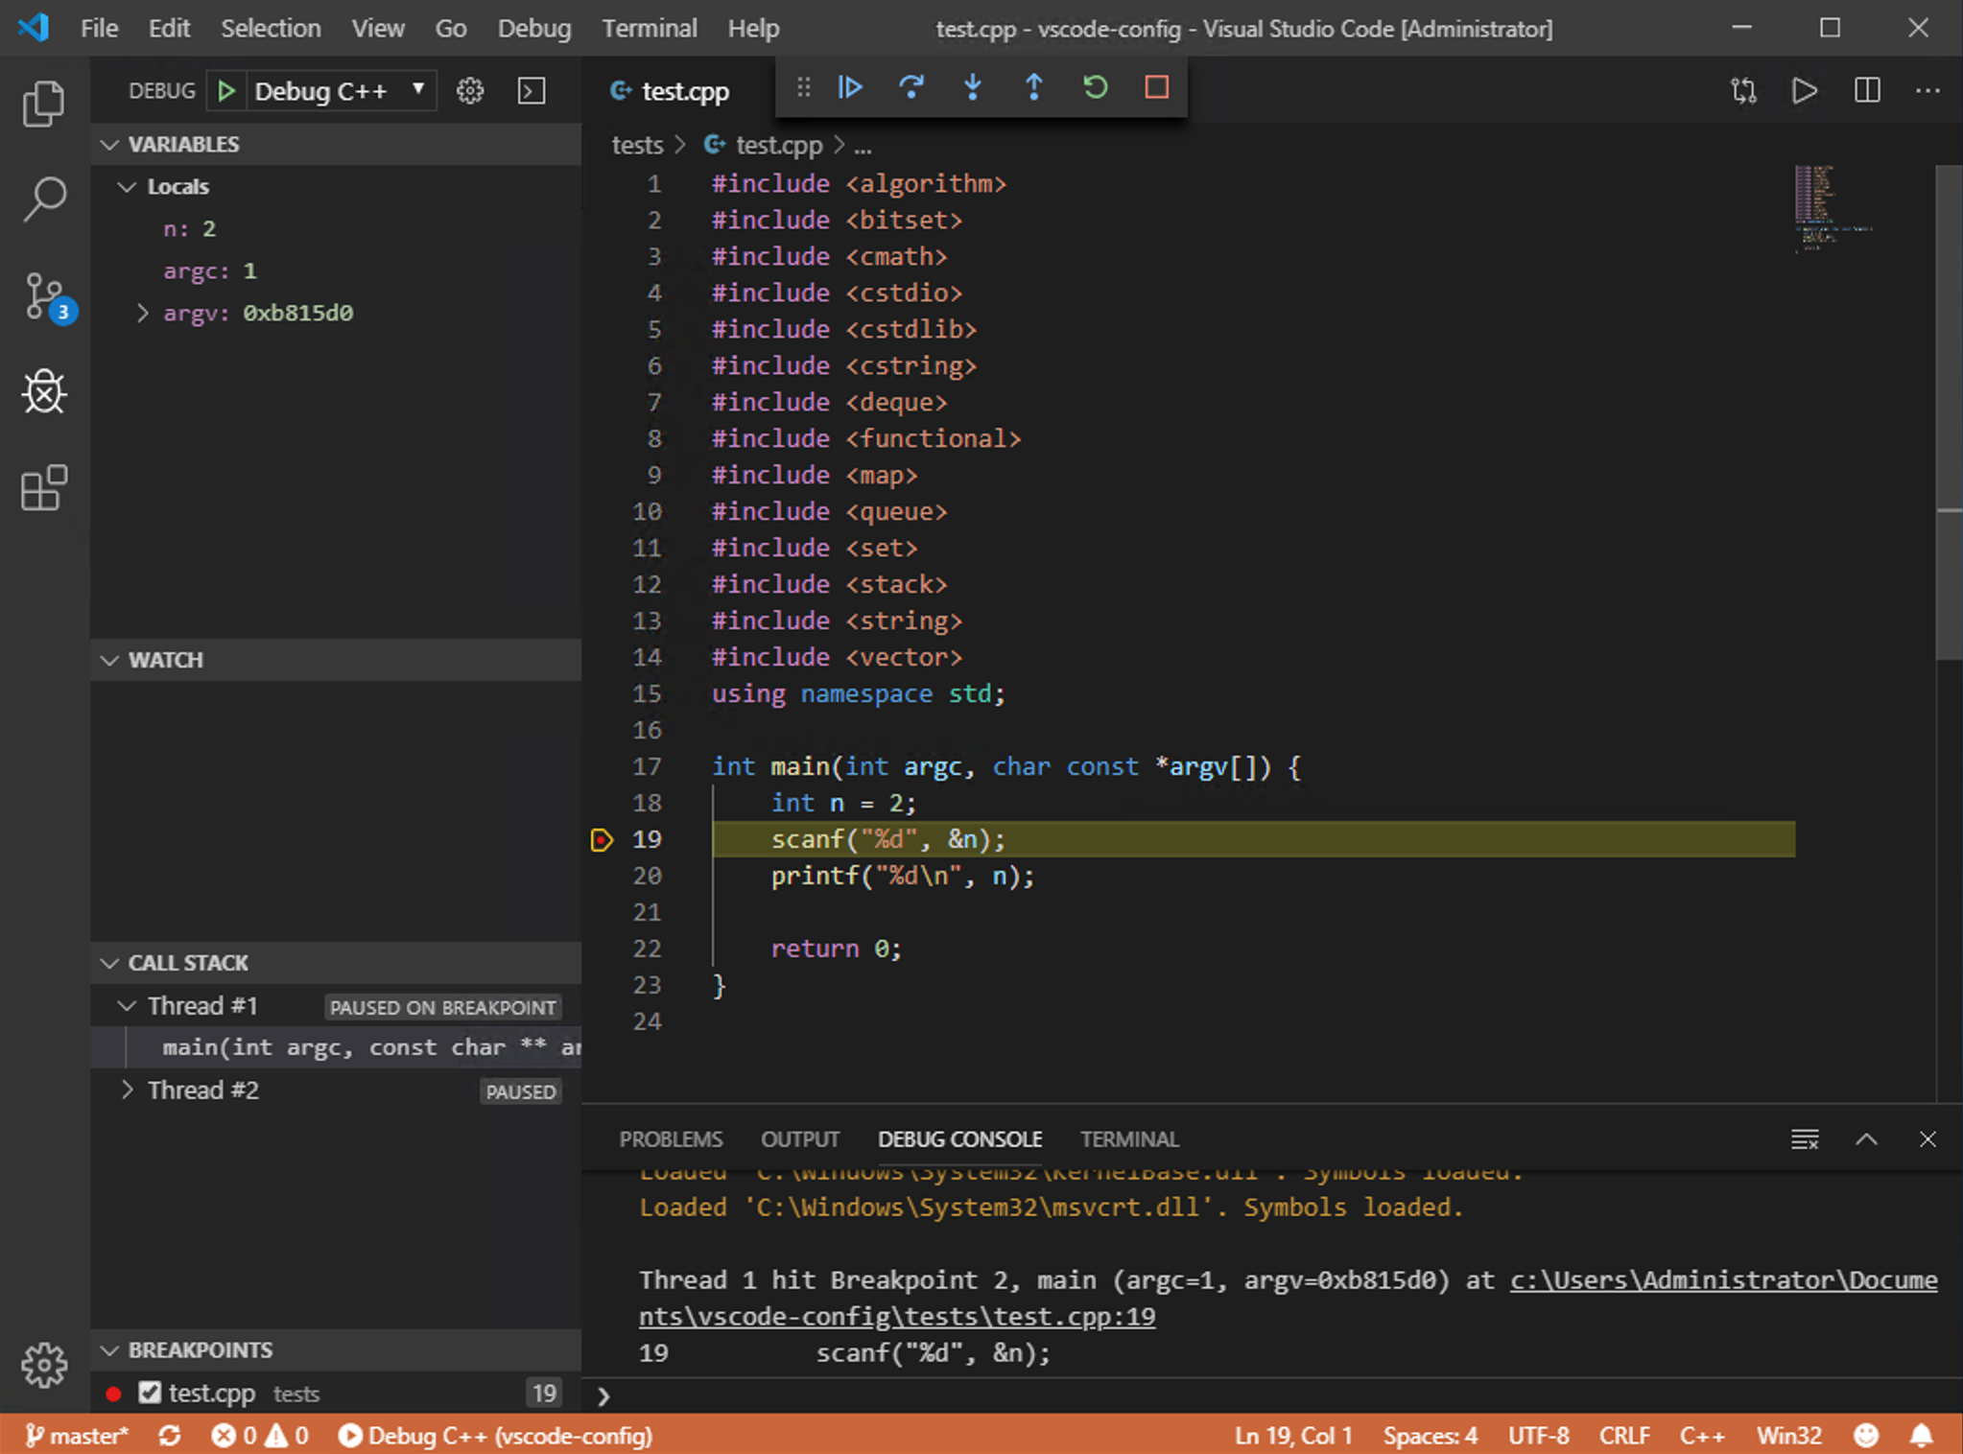Stop debugging with the red square
Viewport: 1963px width, 1454px height.
tap(1156, 88)
